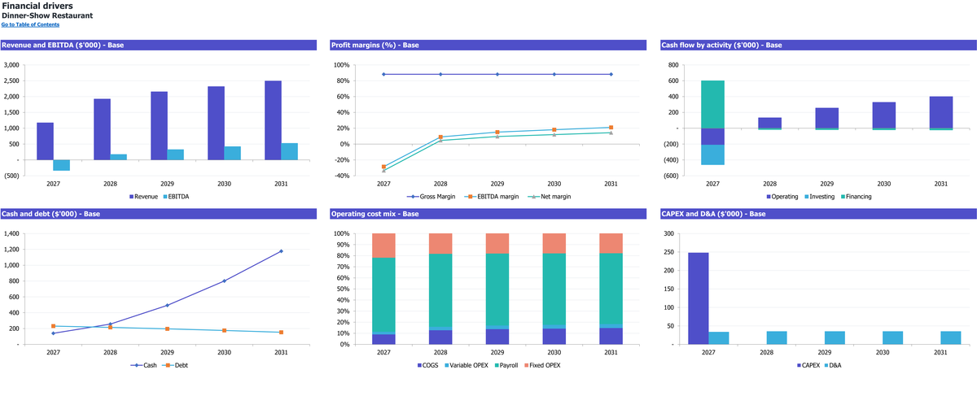This screenshot has height=409, width=977.
Task: Click the (600) axis label in cash flow chart
Action: coord(673,176)
